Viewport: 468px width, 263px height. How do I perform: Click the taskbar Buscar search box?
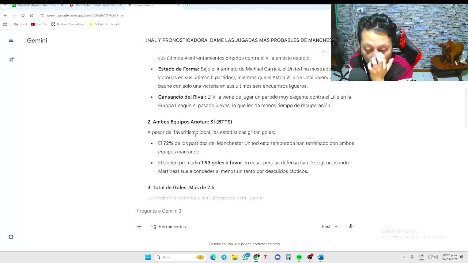point(180,257)
